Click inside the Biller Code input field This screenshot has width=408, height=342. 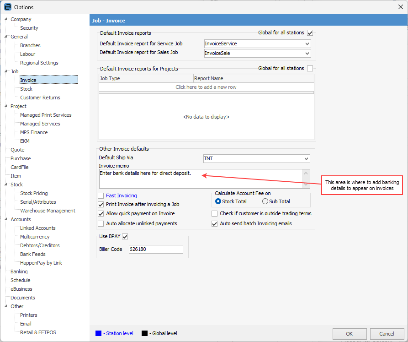155,249
